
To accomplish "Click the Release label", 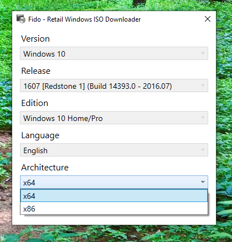I will [36, 71].
